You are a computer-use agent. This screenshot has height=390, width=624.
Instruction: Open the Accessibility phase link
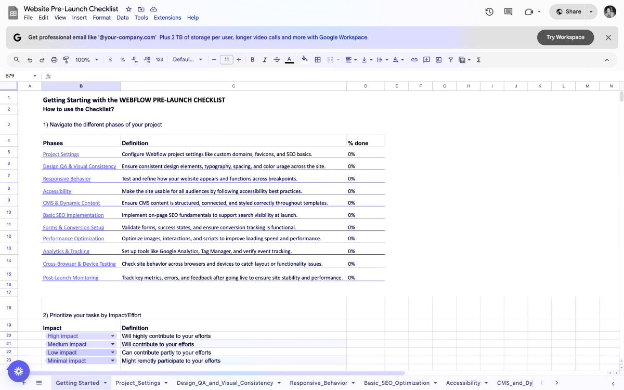point(57,191)
